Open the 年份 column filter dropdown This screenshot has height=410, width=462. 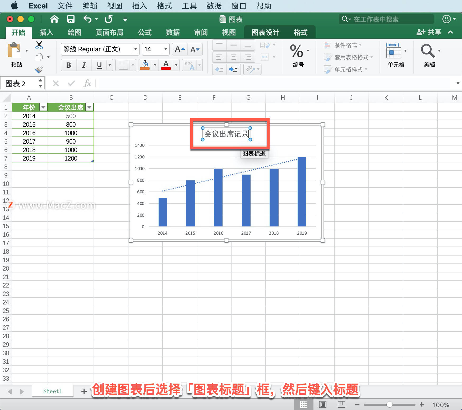click(x=43, y=107)
